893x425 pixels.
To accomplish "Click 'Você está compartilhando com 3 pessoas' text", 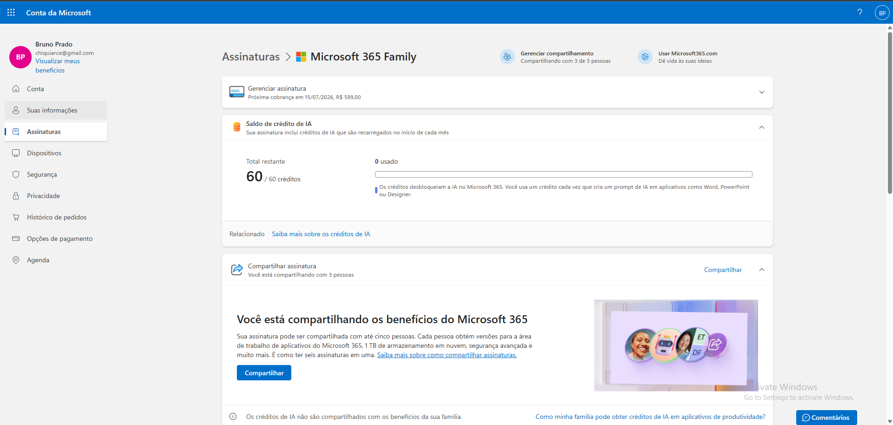I will (x=301, y=275).
